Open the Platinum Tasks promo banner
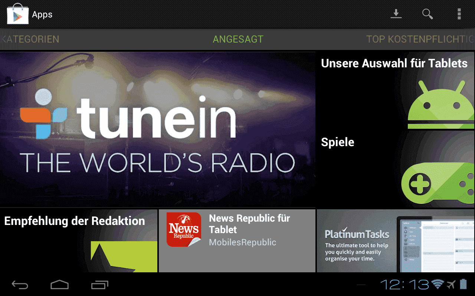Image resolution: width=475 pixels, height=296 pixels. click(396, 241)
